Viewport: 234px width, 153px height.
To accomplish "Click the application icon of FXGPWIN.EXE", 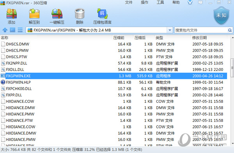I will coord(3,76).
